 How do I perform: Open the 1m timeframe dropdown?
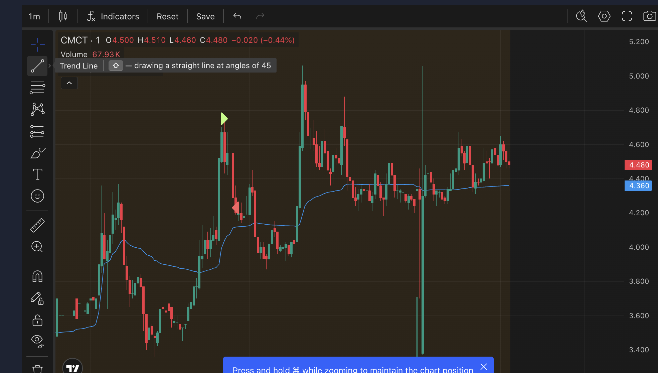34,16
